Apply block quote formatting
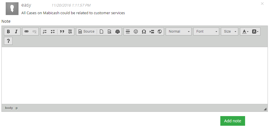269x128 pixels. 62,32
